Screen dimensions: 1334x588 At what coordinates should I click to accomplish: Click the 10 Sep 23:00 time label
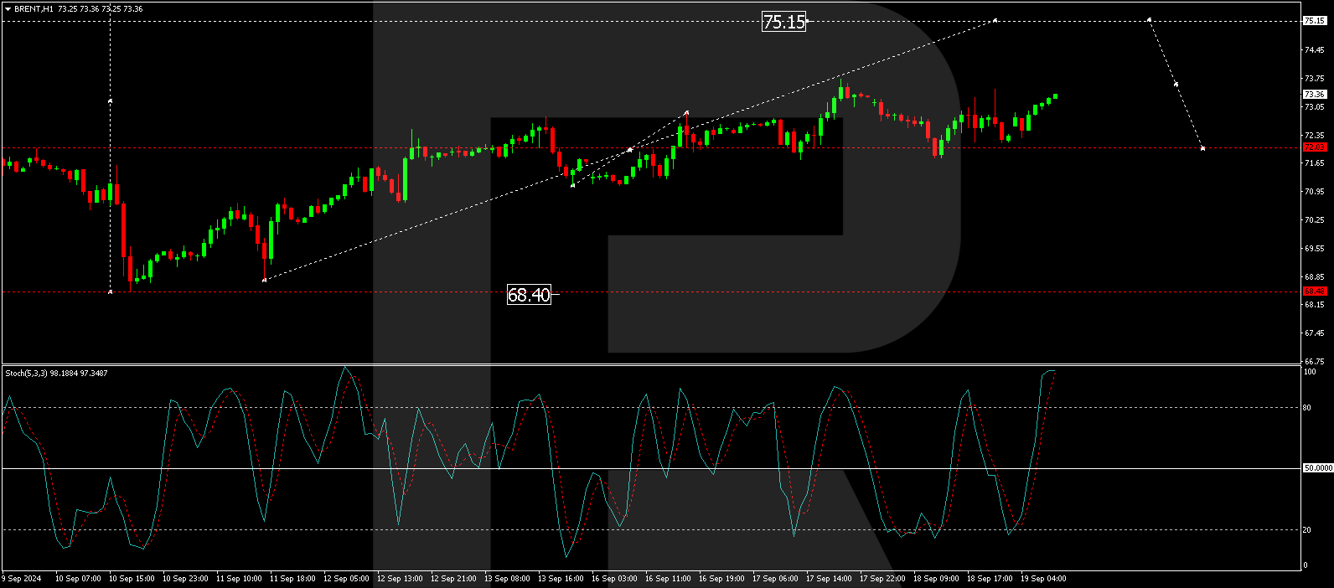pos(185,579)
